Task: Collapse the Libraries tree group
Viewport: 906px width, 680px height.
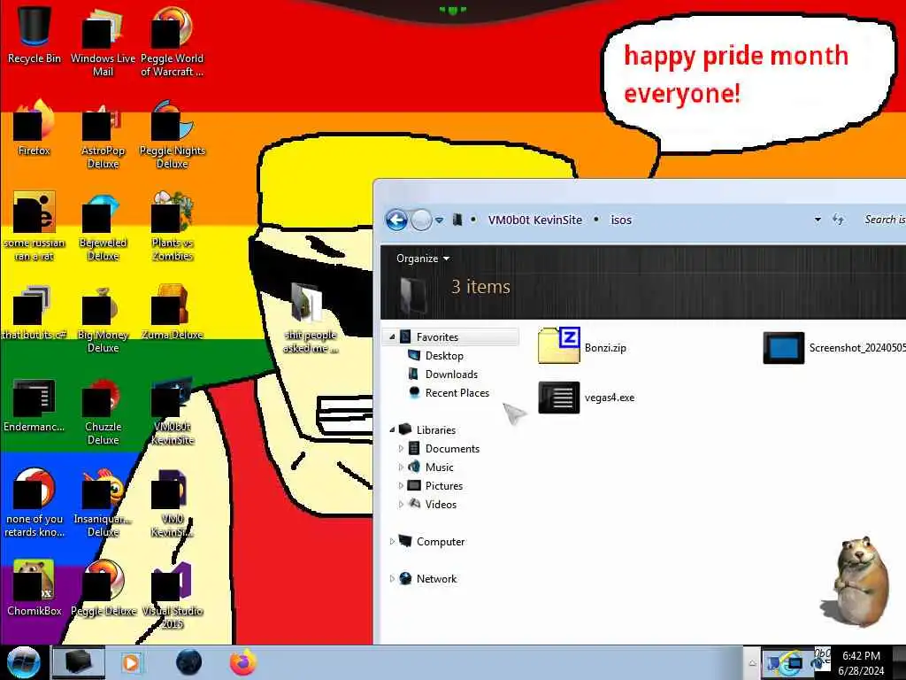Action: point(392,429)
